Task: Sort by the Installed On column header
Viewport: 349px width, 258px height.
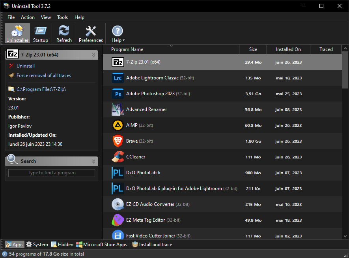Action: click(288, 49)
